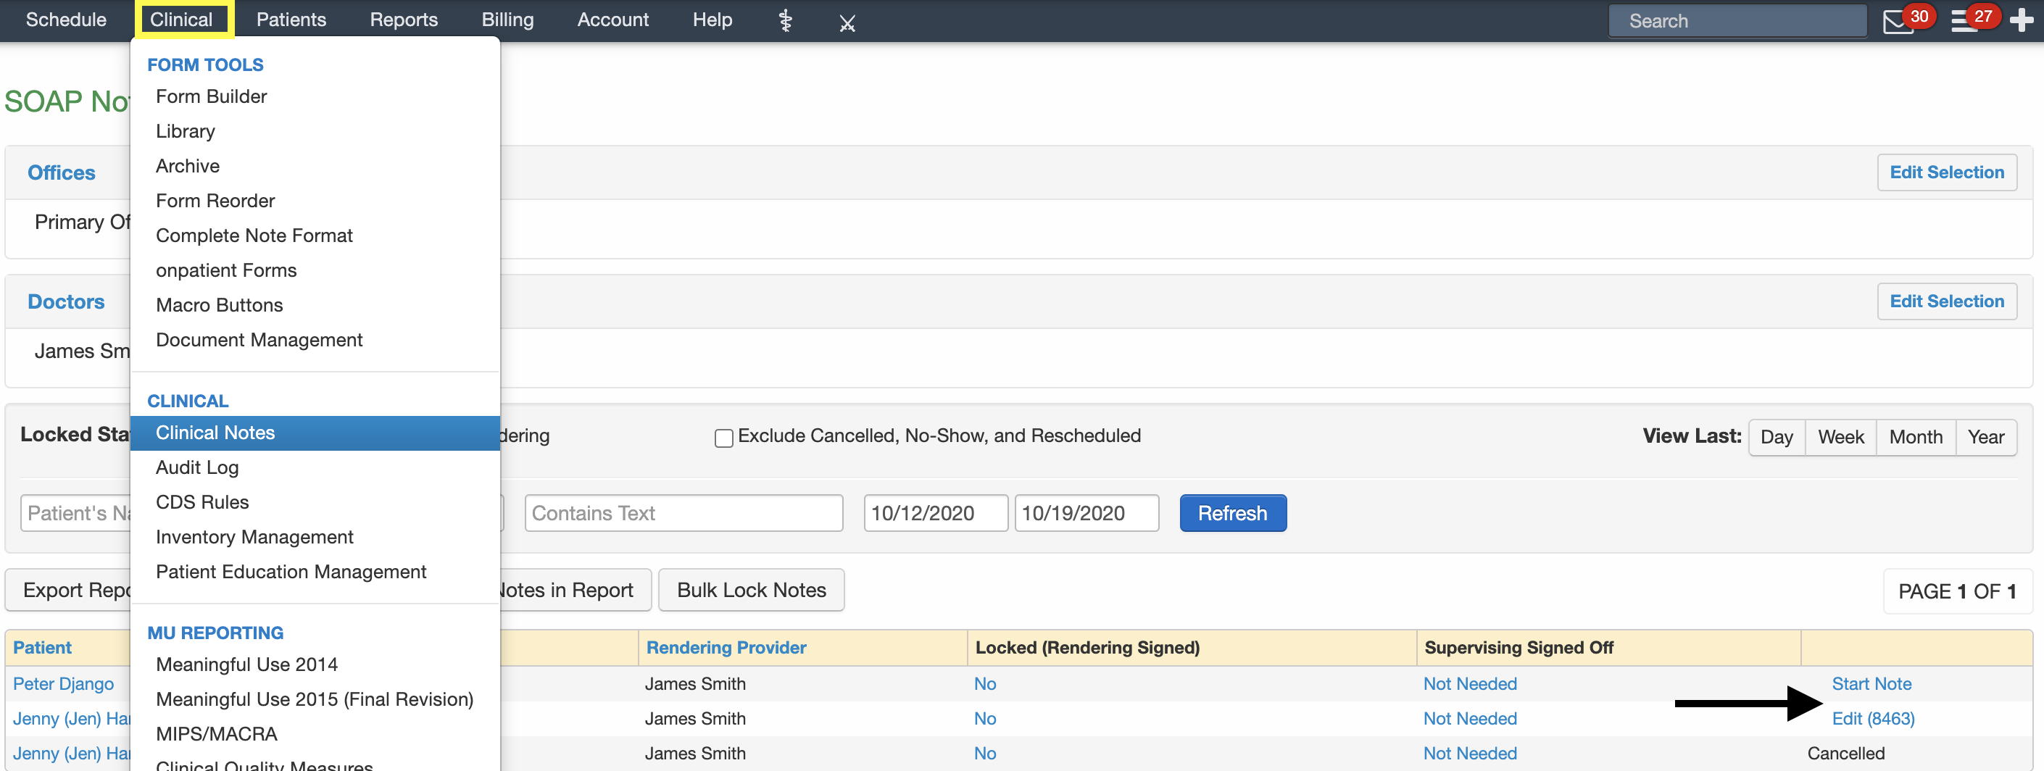2044x771 pixels.
Task: Click Edit Selection for Offices
Action: pos(1946,172)
